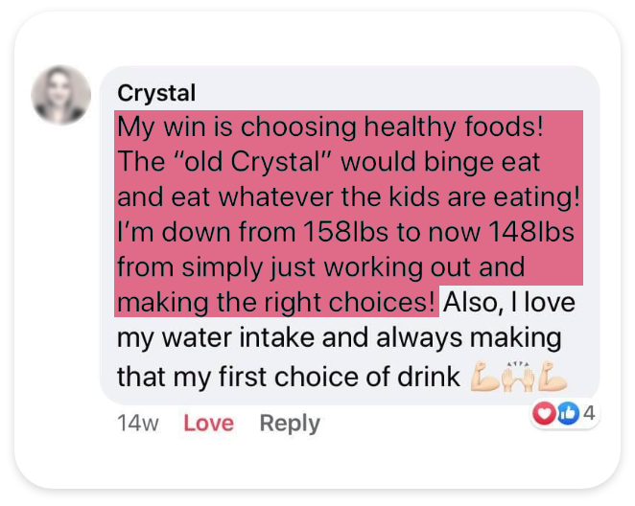Click the blue thumbs-up reaction icon
The image size is (635, 506).
[568, 413]
